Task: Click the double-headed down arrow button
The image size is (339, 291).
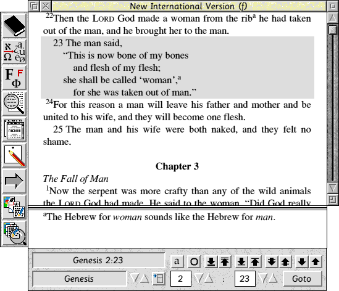Action: click(x=272, y=261)
